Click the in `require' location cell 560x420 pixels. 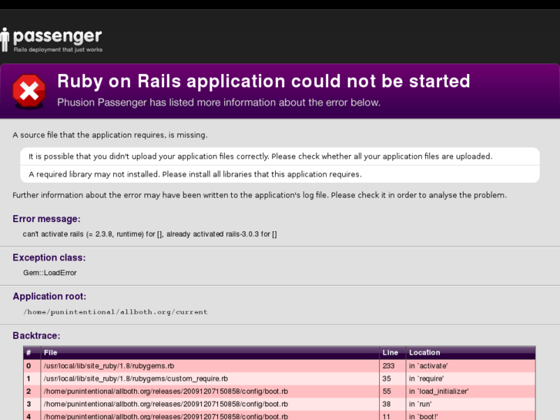(471, 378)
